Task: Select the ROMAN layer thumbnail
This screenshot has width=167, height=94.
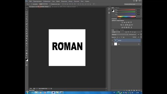Action: 116,40
